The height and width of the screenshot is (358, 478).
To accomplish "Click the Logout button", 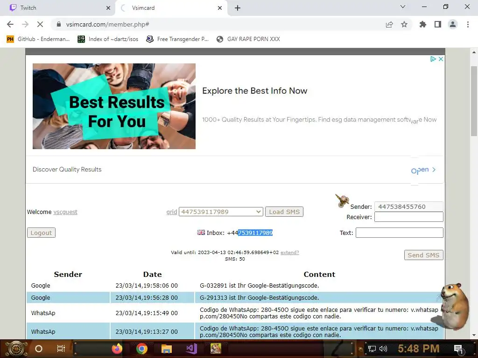I will (41, 233).
